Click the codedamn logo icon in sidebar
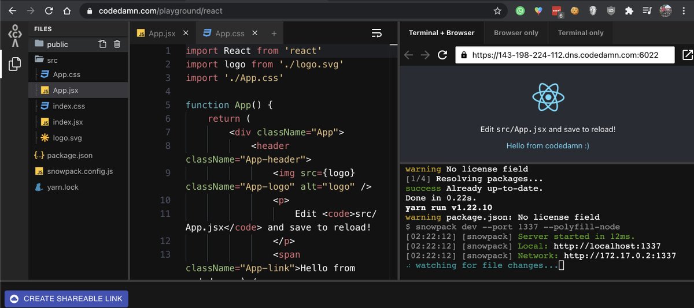Image resolution: width=694 pixels, height=308 pixels. tap(14, 36)
